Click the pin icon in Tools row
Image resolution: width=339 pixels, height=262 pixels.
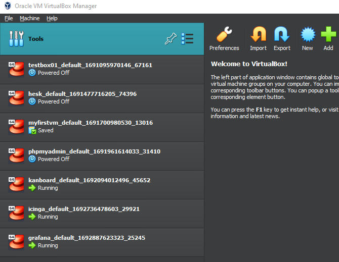tap(170, 39)
